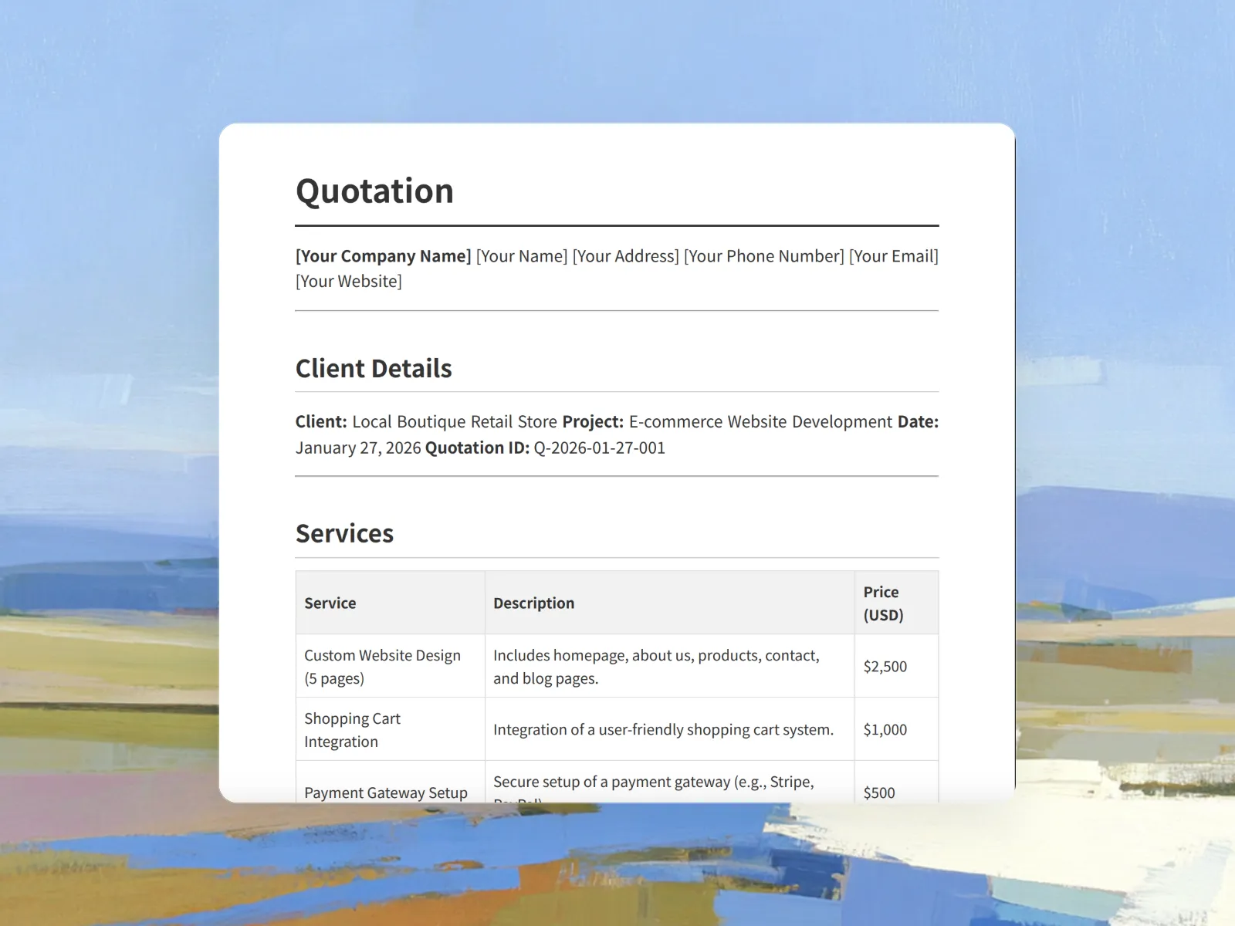Screen dimensions: 1235x926
Task: Select E-commerce Website Development project text
Action: [760, 422]
